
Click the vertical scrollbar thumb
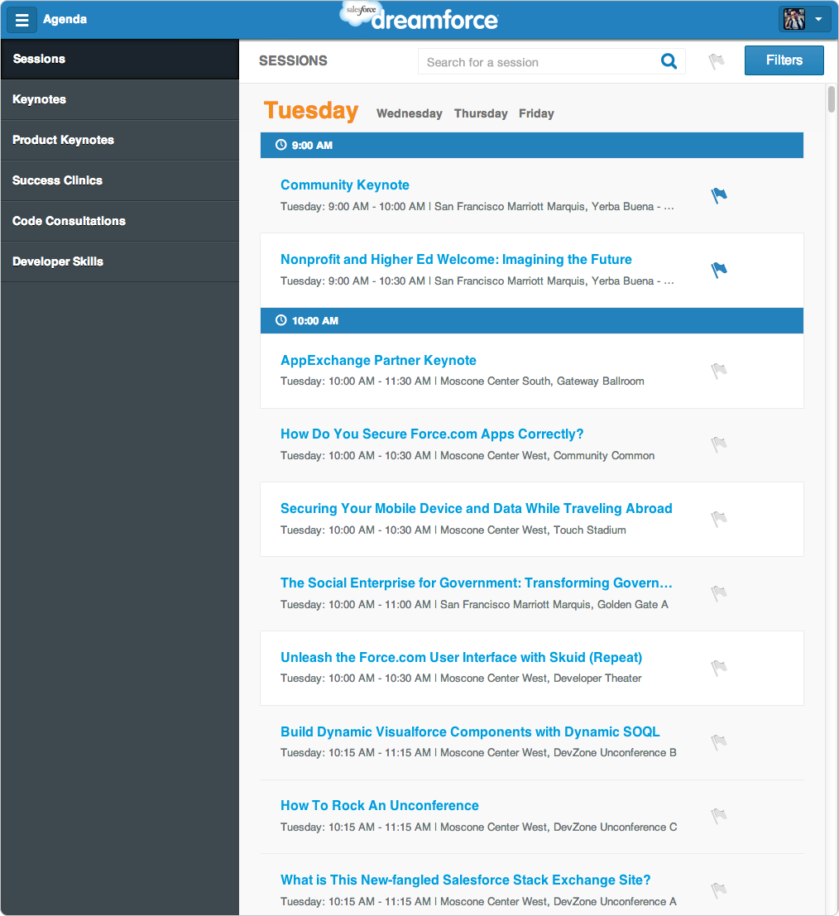(x=832, y=98)
